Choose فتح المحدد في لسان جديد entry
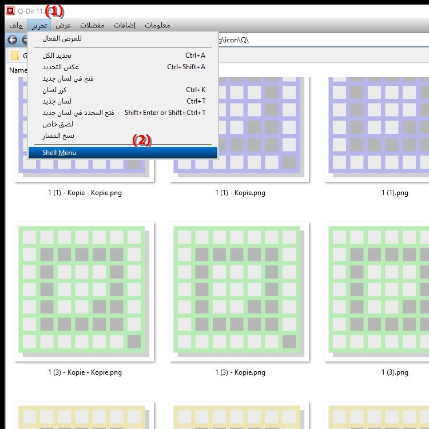The width and height of the screenshot is (429, 429). pos(123,113)
